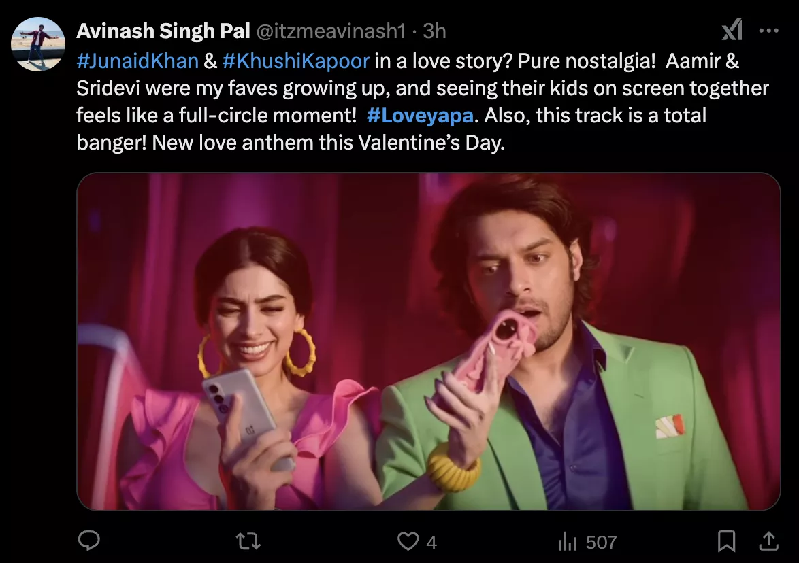799x563 pixels.
Task: Open the #KhushiKapoor hashtag
Action: tap(296, 61)
